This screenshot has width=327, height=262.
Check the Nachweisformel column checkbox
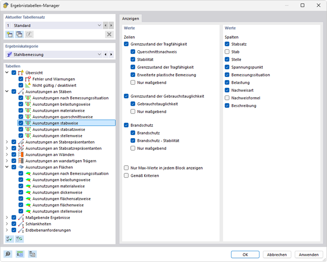227,98
